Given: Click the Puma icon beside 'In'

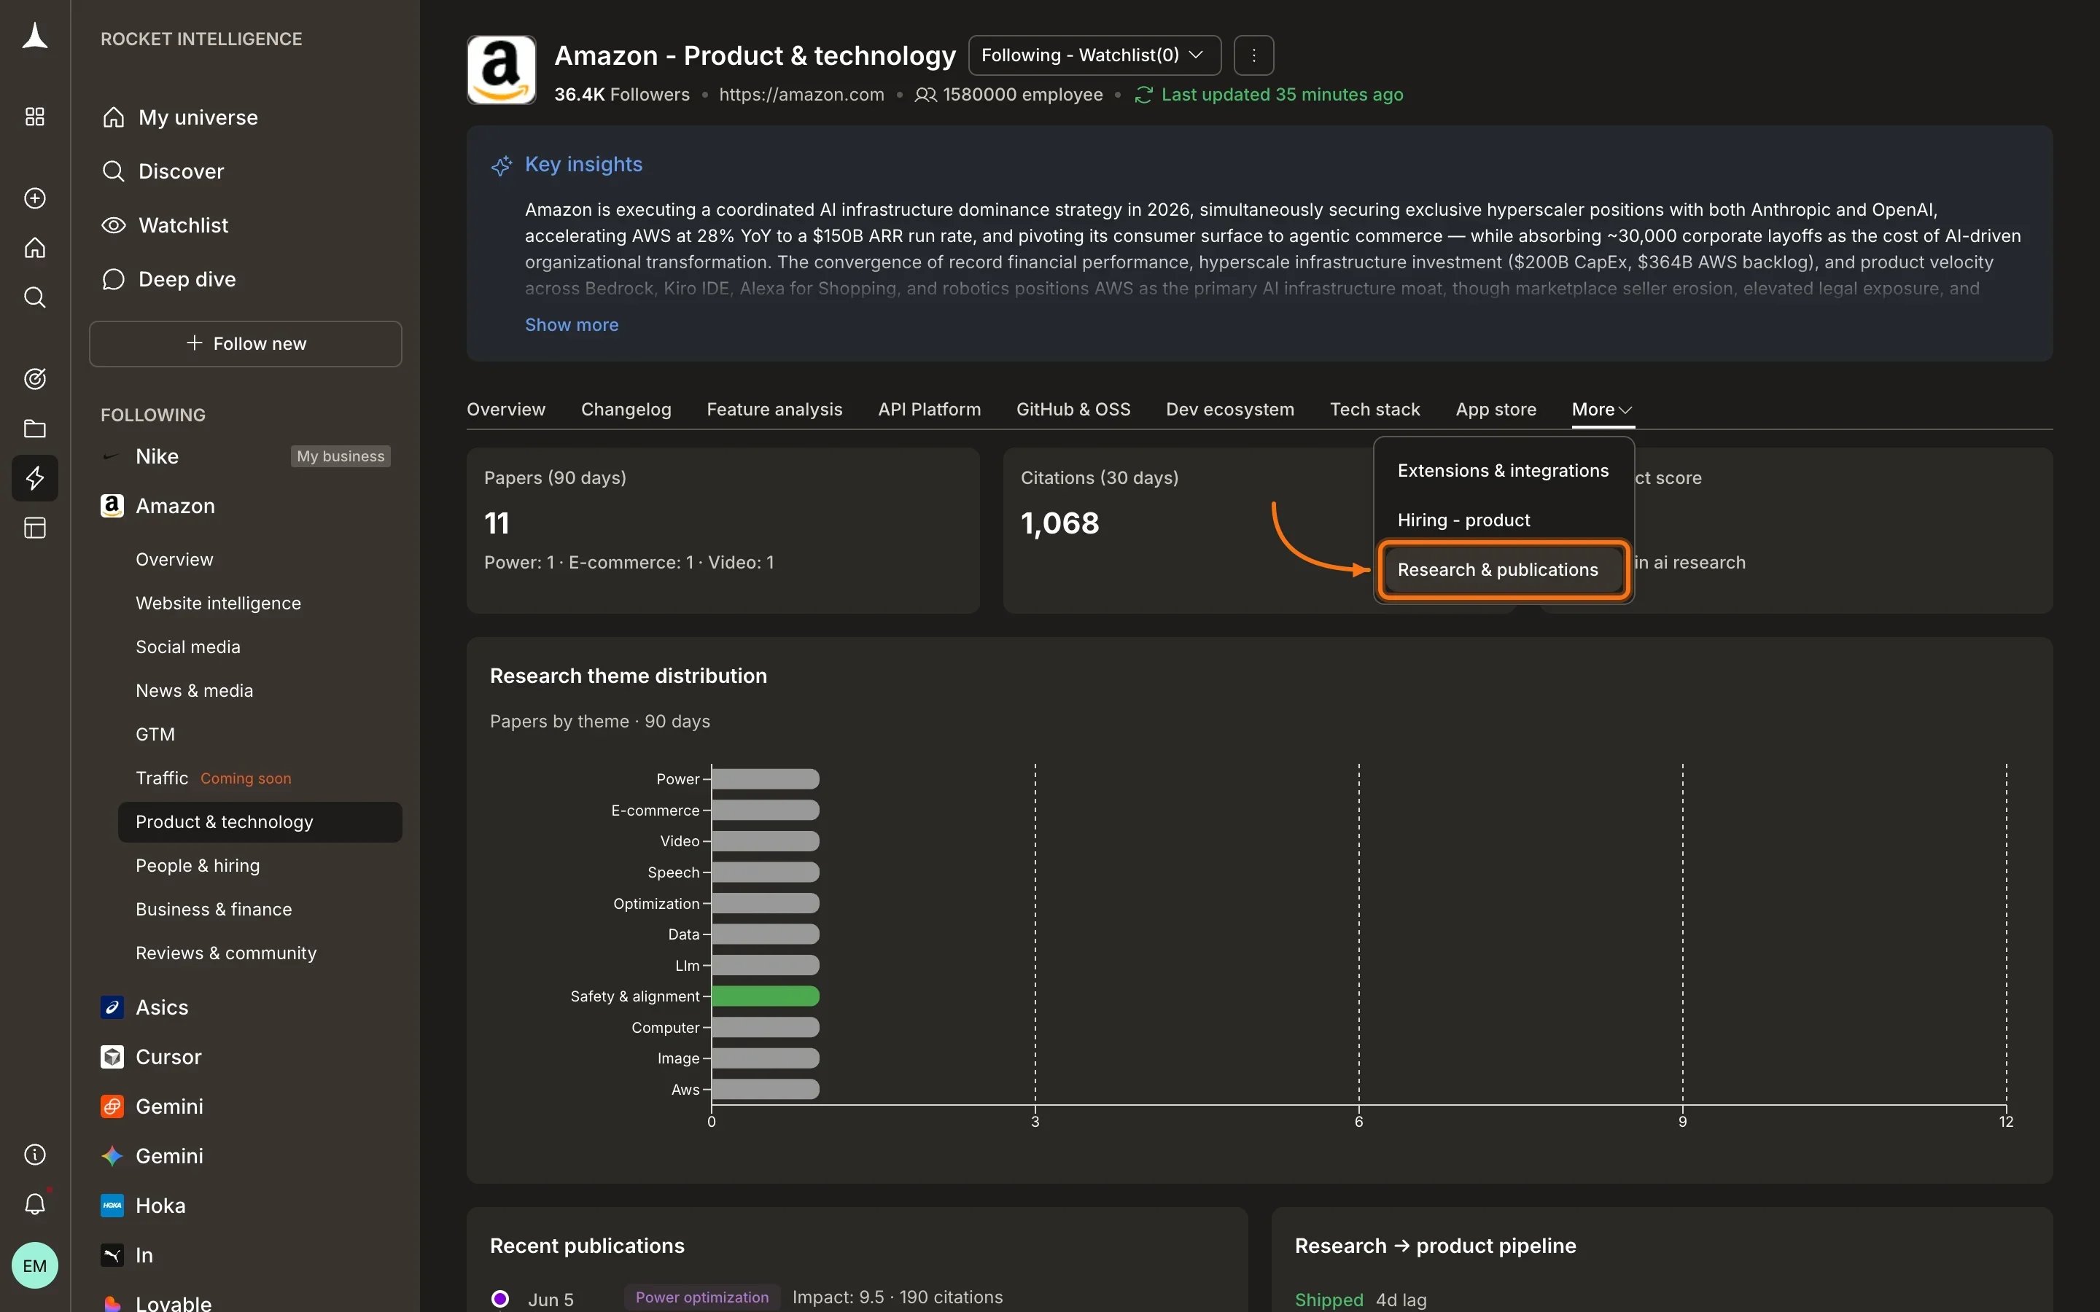Looking at the screenshot, I should click(x=112, y=1254).
